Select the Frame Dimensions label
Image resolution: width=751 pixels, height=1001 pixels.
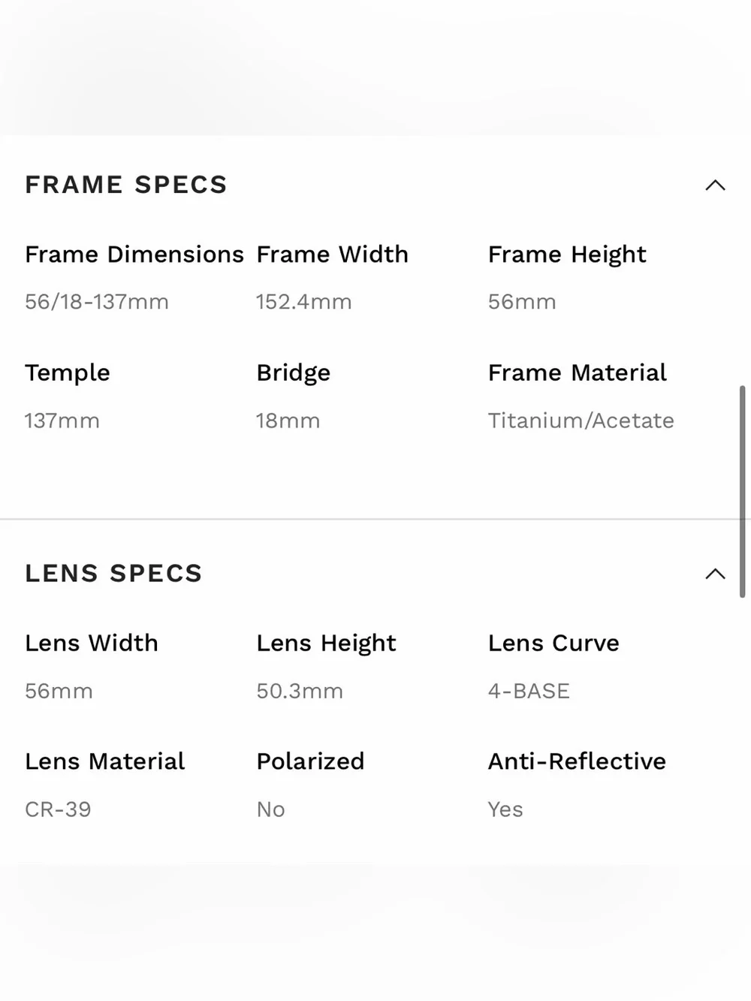pos(134,255)
